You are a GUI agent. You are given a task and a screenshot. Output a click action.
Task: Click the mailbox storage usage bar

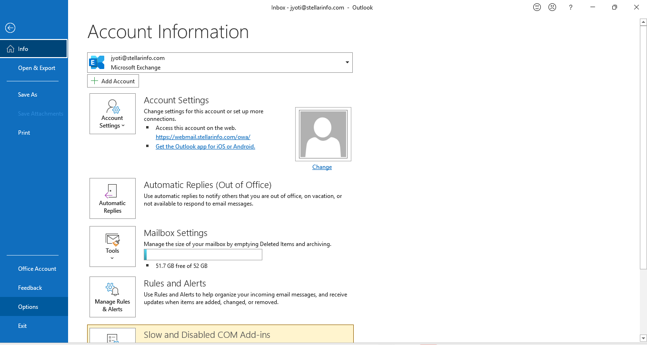[203, 255]
